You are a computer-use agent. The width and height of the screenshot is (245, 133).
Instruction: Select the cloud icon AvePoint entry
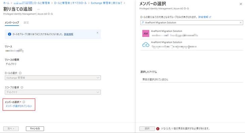192,45
